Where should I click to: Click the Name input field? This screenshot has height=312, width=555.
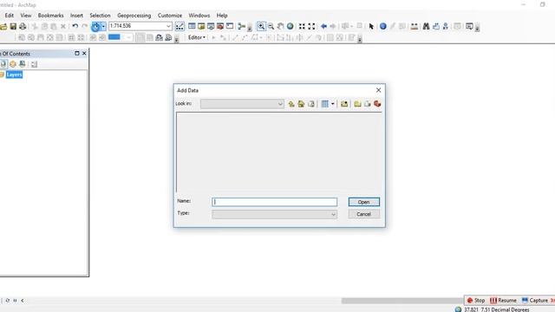point(275,202)
